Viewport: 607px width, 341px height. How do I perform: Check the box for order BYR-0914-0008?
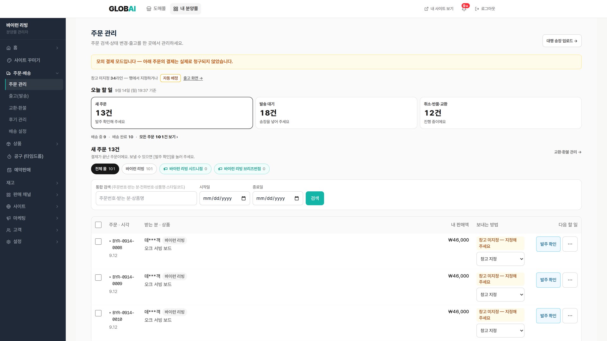pyautogui.click(x=98, y=242)
